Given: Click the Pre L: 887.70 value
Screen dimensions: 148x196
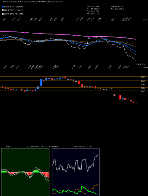Looking at the screenshot, I should [93, 11].
